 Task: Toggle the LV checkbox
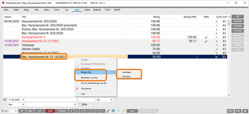coord(3,111)
